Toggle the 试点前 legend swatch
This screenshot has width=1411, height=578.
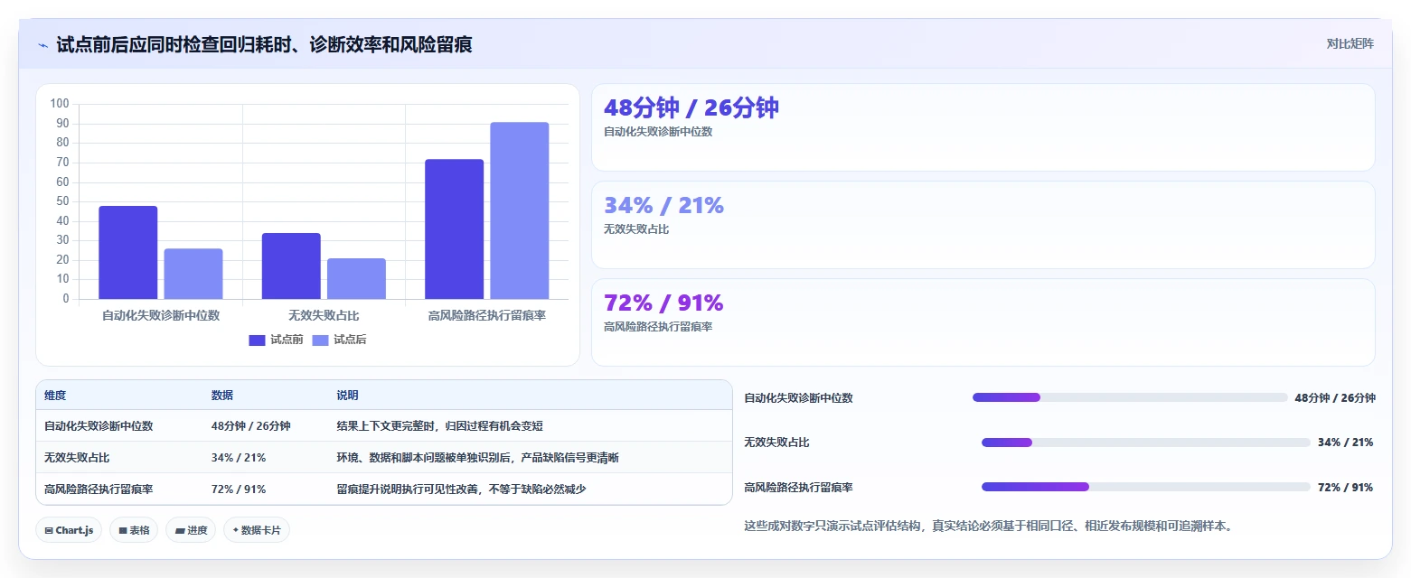pyautogui.click(x=257, y=340)
